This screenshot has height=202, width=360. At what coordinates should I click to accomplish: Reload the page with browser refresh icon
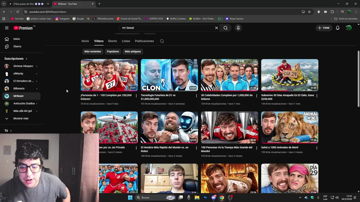tap(17, 12)
